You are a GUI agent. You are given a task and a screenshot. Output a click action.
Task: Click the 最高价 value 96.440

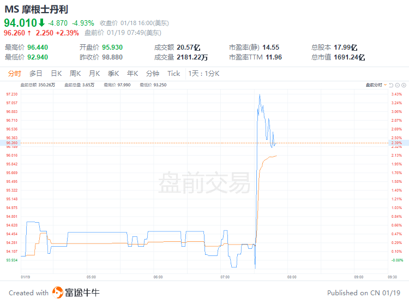(x=38, y=47)
